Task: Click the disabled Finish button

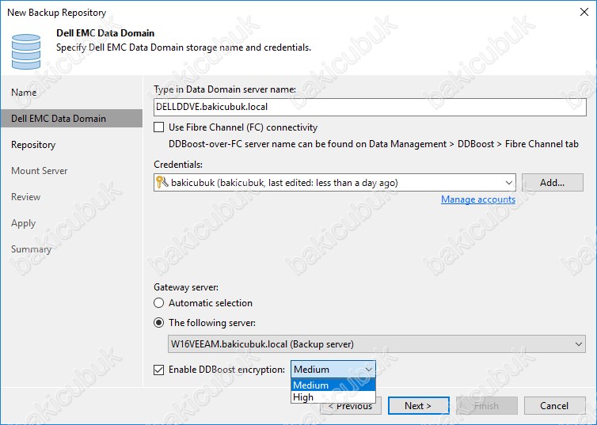Action: point(487,405)
